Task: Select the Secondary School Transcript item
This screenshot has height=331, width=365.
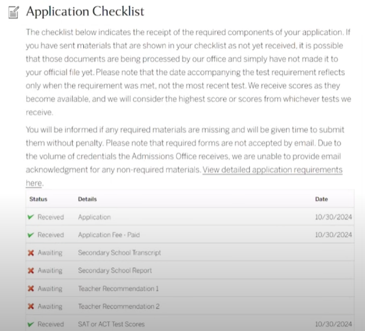Action: (119, 253)
